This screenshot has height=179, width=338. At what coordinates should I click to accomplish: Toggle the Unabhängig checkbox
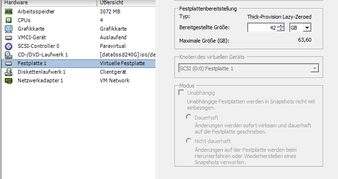point(182,93)
